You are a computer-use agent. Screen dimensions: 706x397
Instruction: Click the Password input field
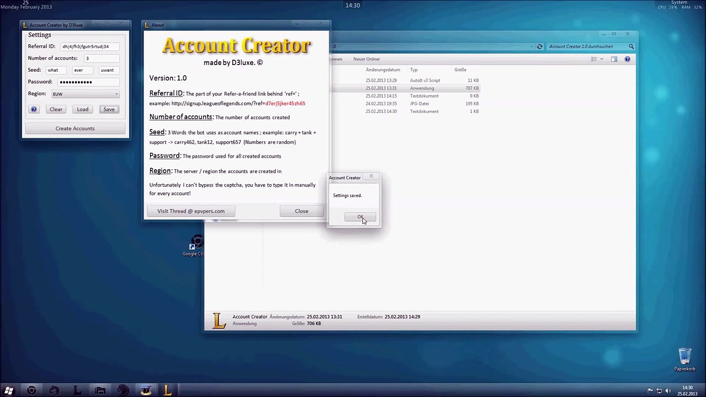point(88,82)
